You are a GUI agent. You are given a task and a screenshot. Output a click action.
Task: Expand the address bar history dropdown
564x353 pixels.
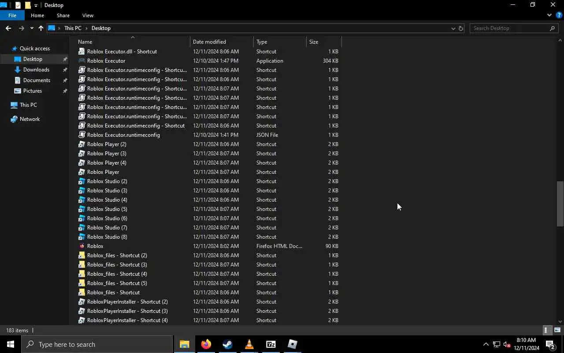[453, 28]
